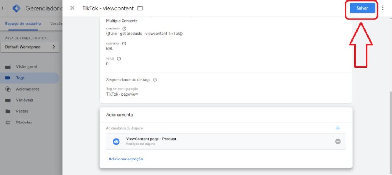Viewport: 392px width, 175px height.
Task: Click the back arrow in header
Action: pos(3,8)
